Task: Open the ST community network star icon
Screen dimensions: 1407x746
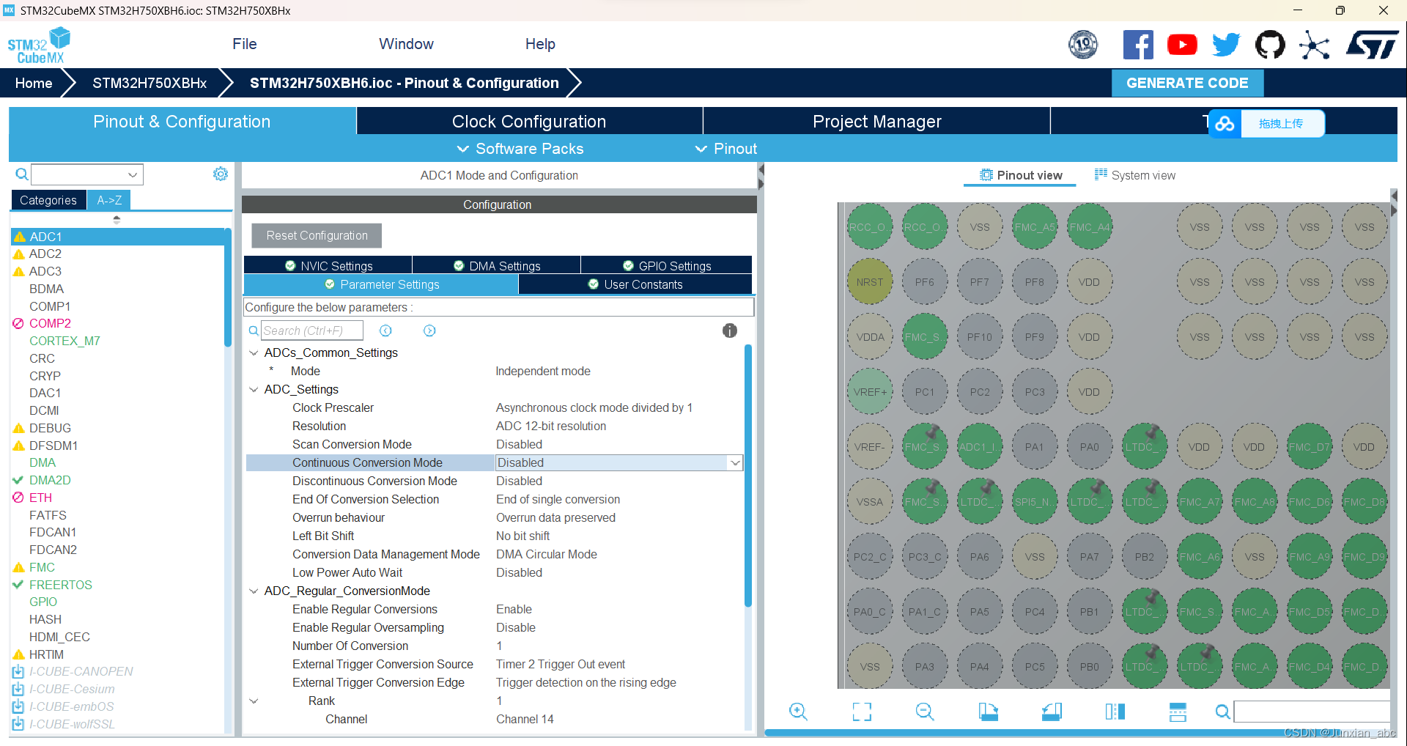Action: [x=1315, y=45]
